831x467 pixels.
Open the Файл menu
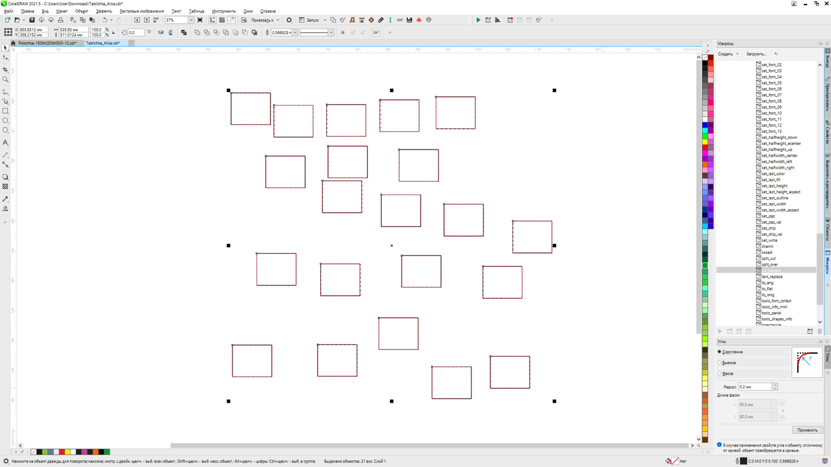click(x=8, y=11)
